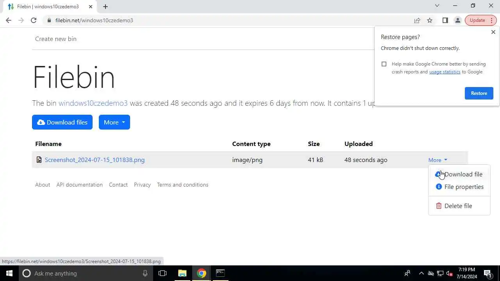Click the taskbar clock showing 7:19 PM
500x281 pixels.
467,273
